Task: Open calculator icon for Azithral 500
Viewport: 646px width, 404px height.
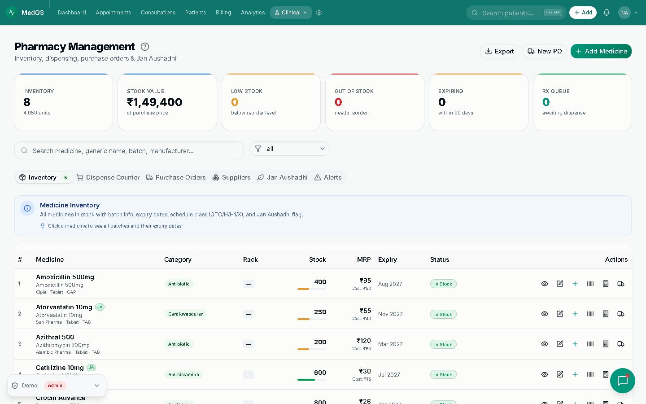Action: point(606,344)
